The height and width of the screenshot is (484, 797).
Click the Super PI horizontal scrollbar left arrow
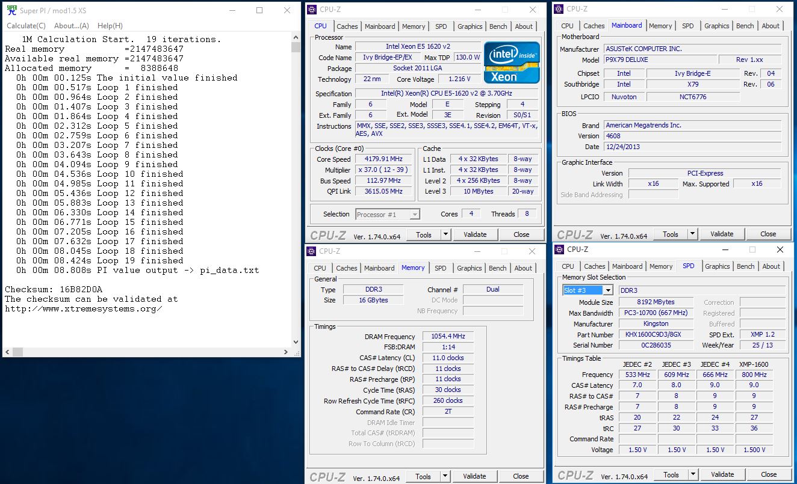point(8,352)
